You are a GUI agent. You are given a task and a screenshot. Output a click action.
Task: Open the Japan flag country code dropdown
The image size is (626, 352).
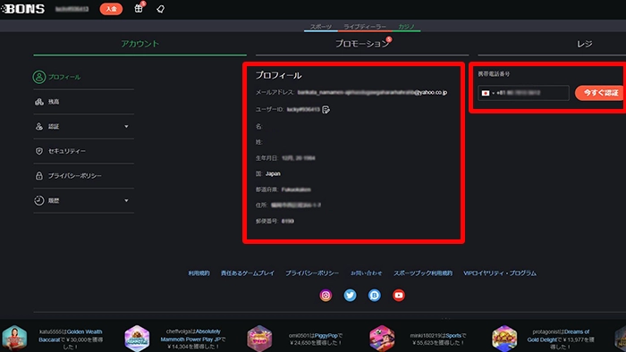tap(487, 93)
